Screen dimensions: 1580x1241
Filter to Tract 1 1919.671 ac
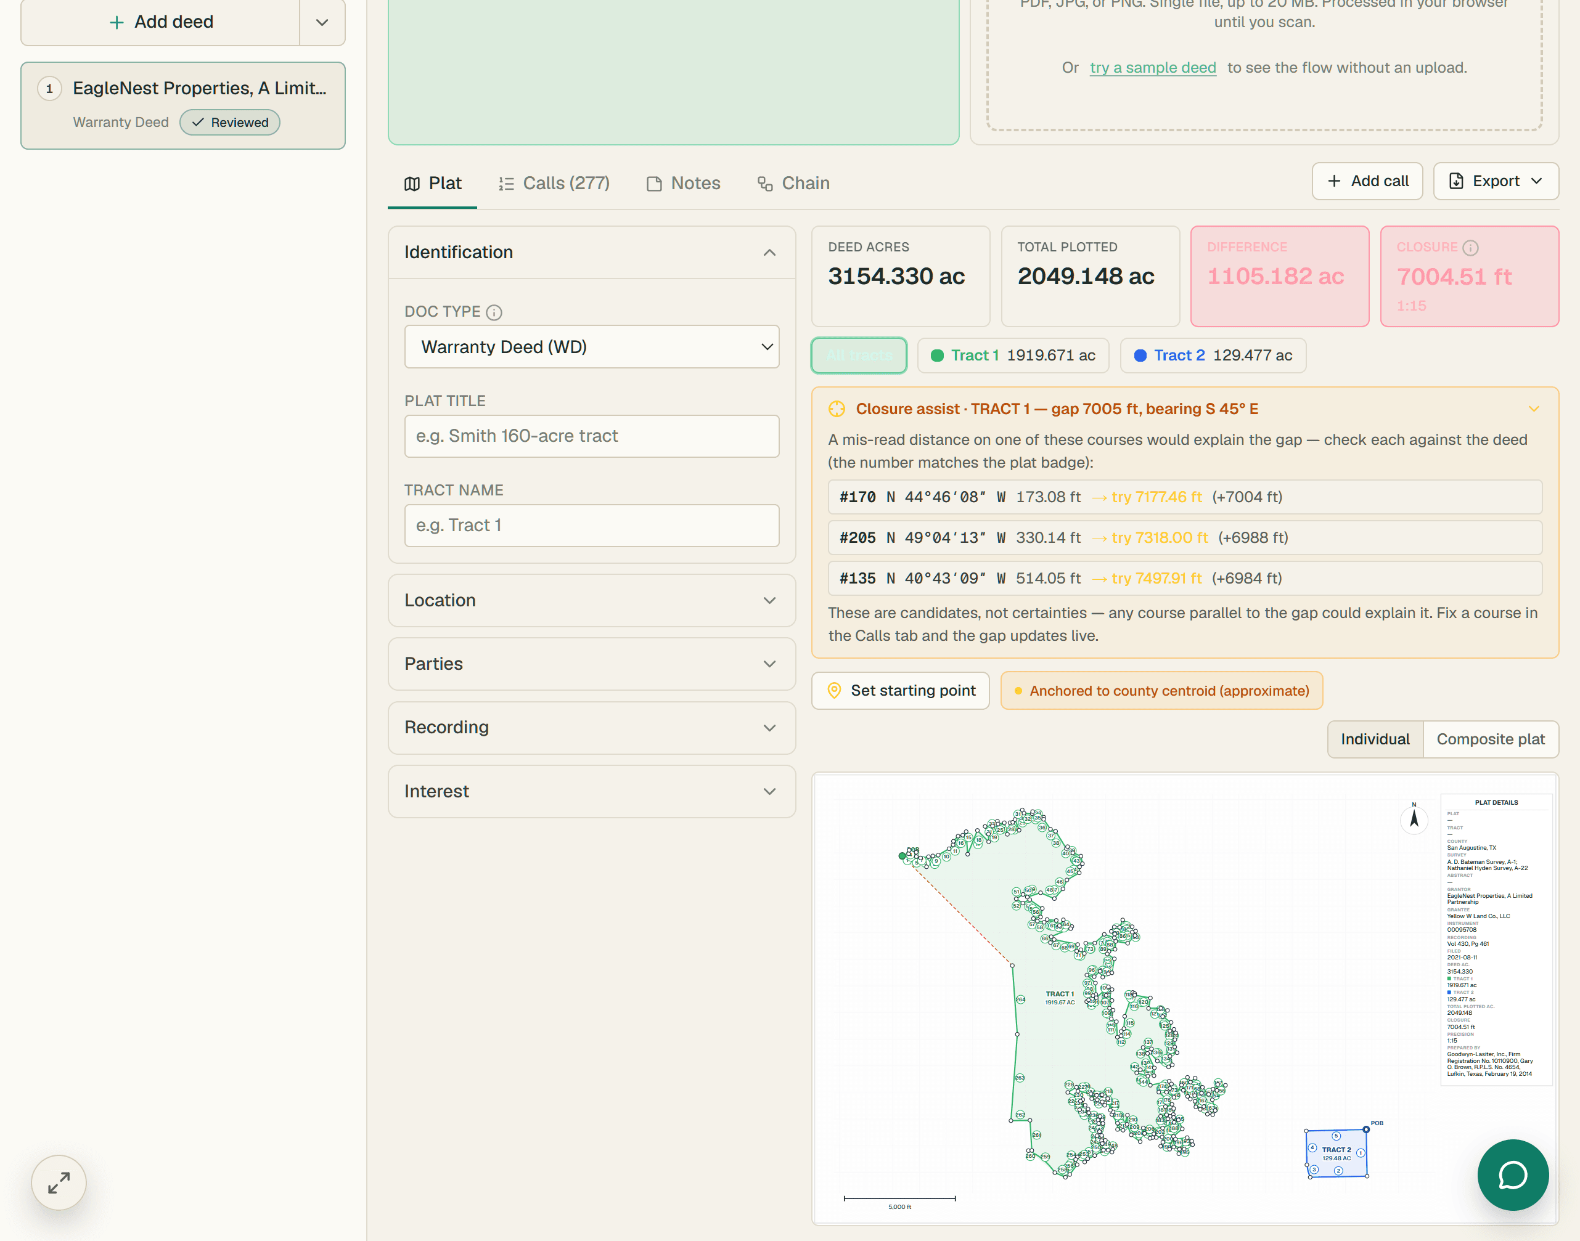pyautogui.click(x=1013, y=356)
